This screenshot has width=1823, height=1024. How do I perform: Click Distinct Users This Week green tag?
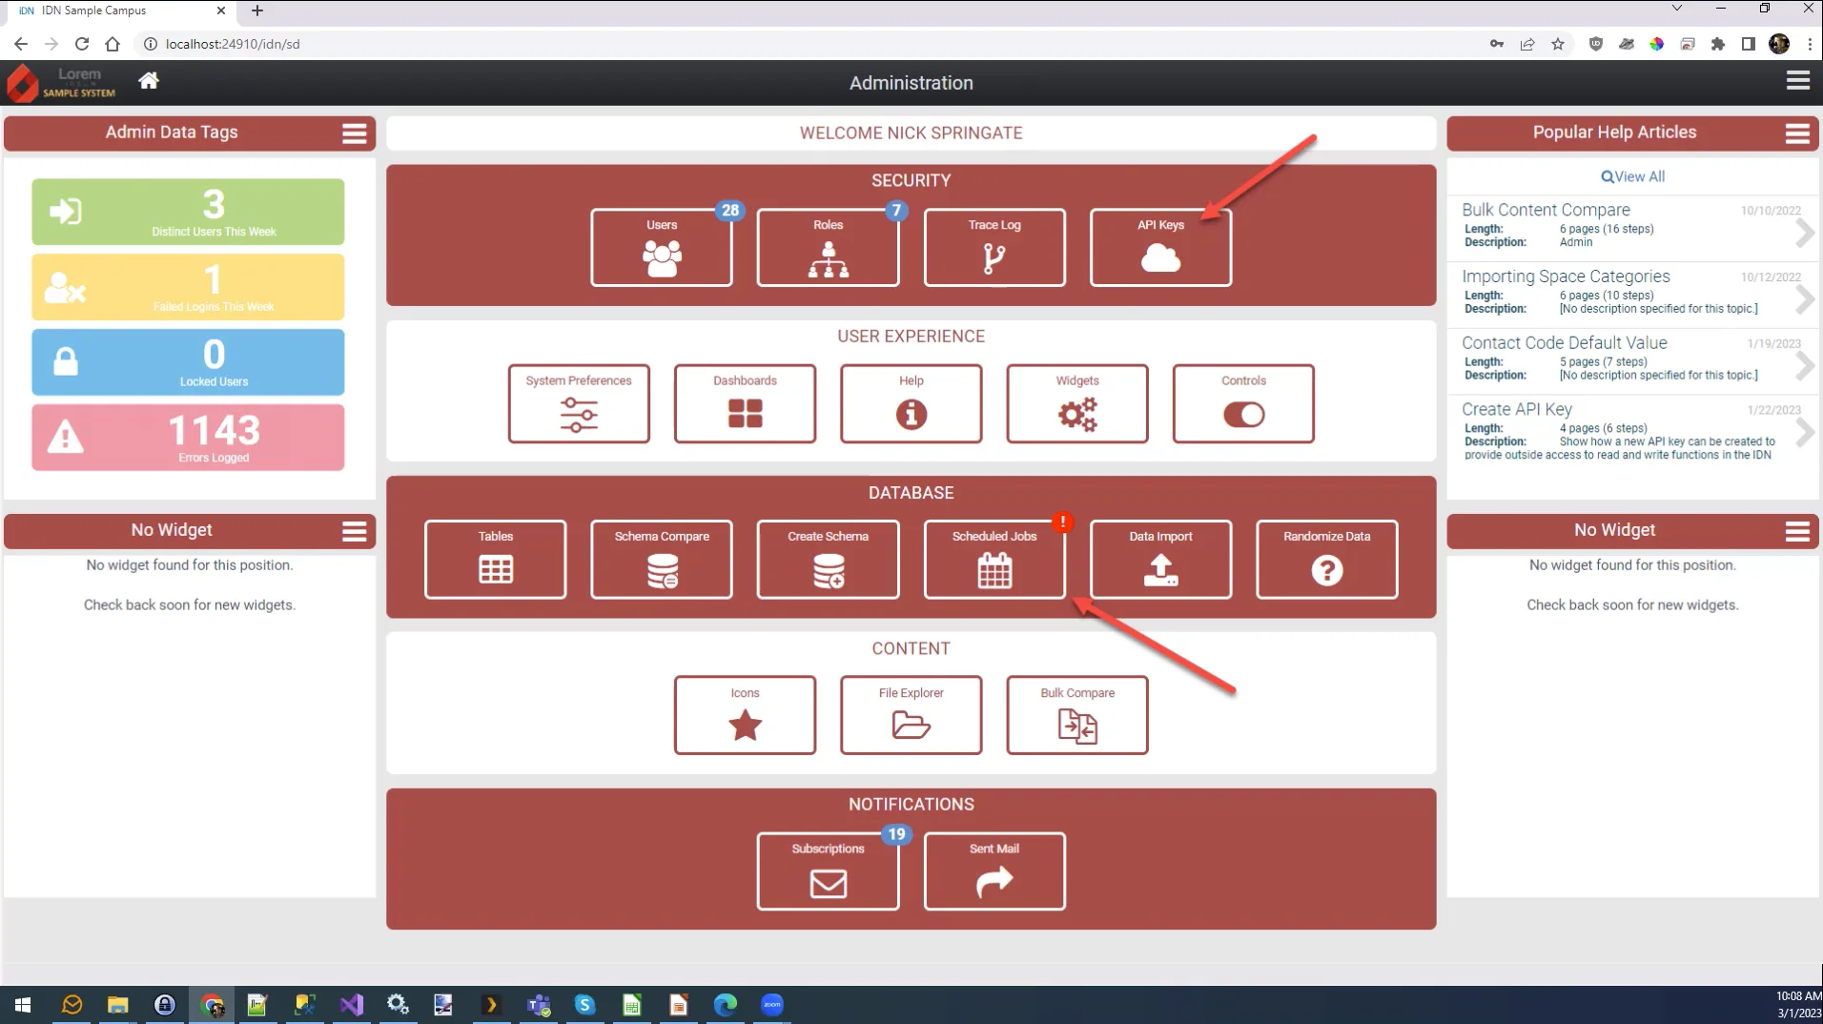(188, 212)
